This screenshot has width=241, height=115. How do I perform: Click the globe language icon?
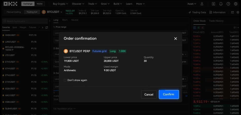pyautogui.click(x=236, y=4)
